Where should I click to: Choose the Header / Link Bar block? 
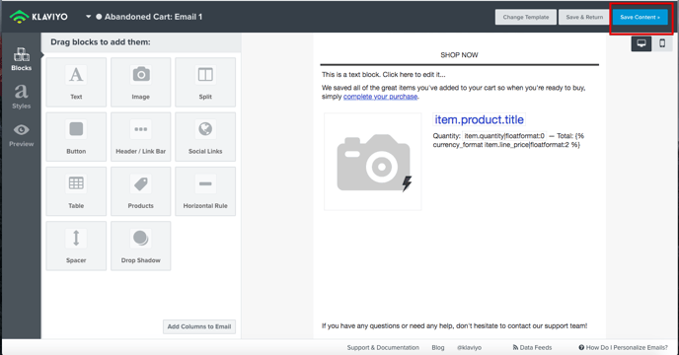141,137
